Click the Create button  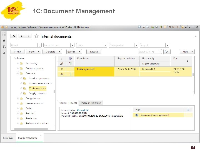[17, 52]
